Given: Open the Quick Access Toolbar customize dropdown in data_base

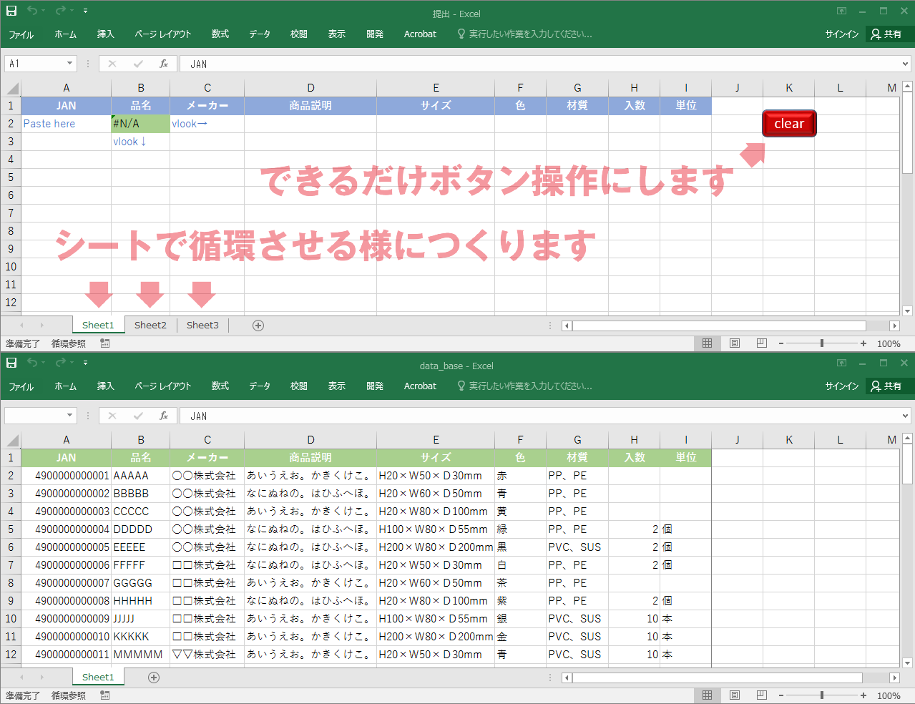Looking at the screenshot, I should tap(85, 363).
